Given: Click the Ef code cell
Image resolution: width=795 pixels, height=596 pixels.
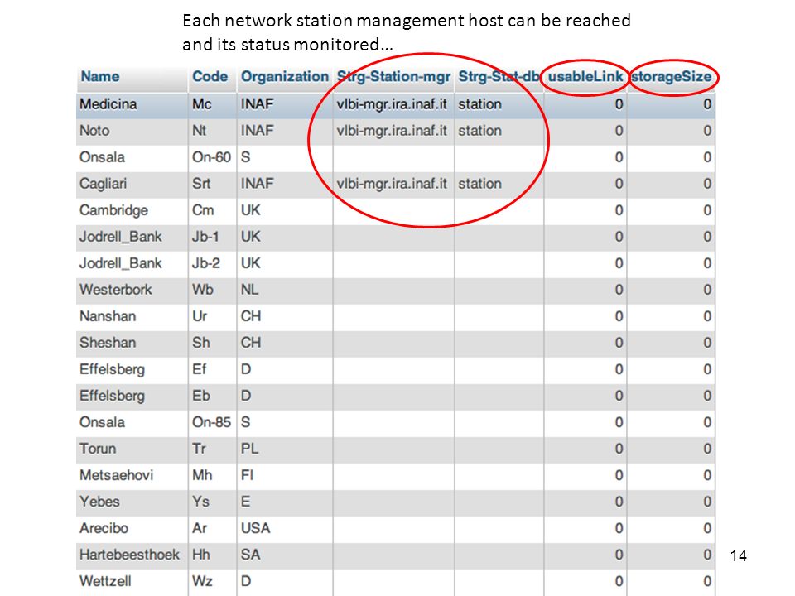Looking at the screenshot, I should (x=200, y=369).
